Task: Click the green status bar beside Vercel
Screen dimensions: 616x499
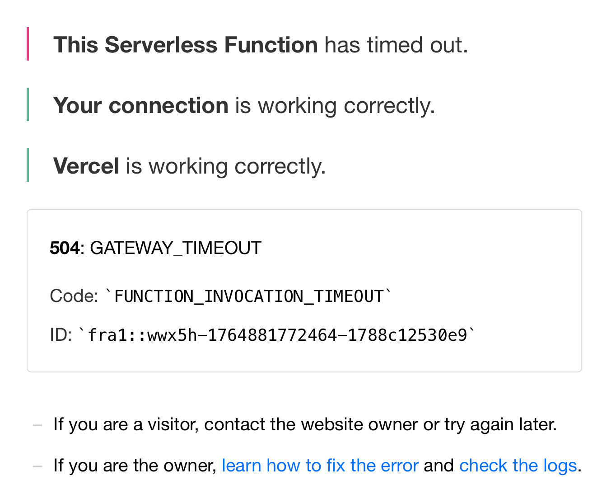Action: 28,165
